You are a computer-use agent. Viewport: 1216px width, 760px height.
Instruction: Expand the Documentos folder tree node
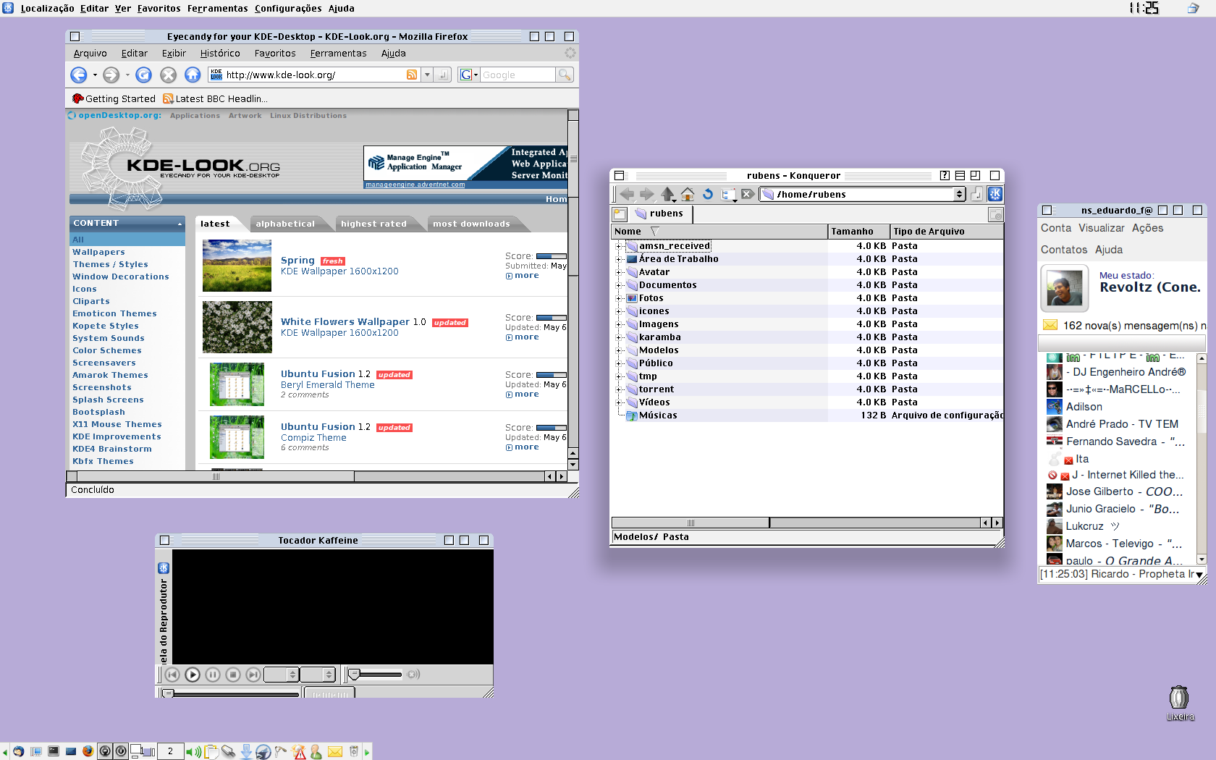[618, 285]
